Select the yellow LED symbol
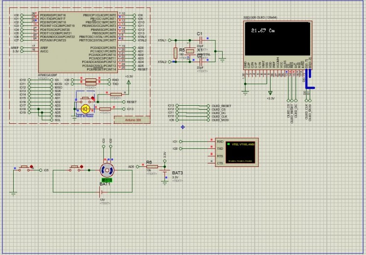The height and width of the screenshot is (255, 366). [85, 109]
